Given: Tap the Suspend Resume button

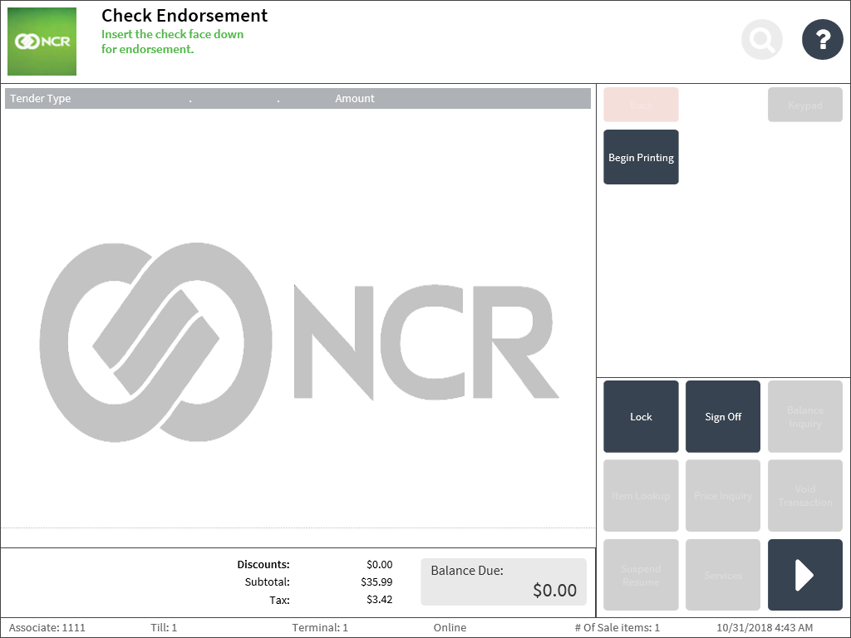Looking at the screenshot, I should [641, 575].
